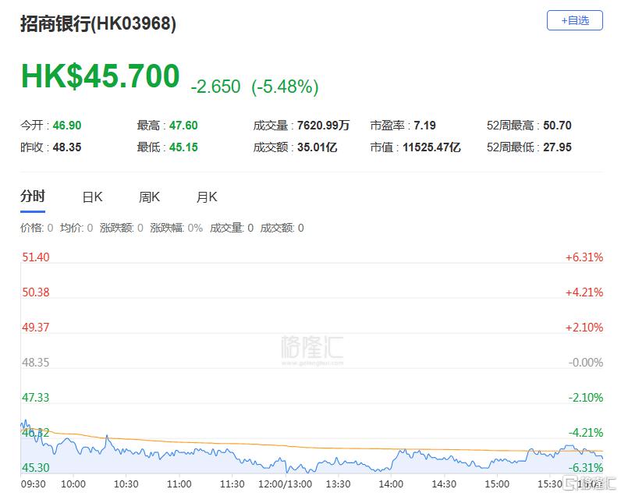
Task: Click the 50.38 price axis label
Action: [36, 292]
